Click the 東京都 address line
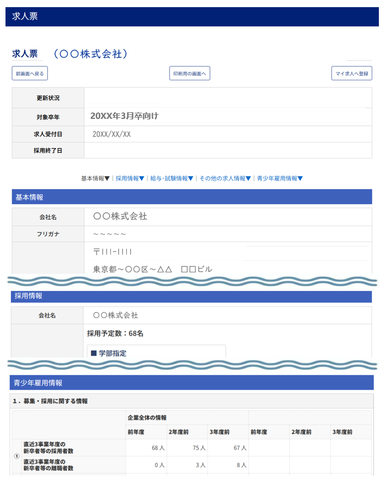The width and height of the screenshot is (386, 482). point(153,269)
